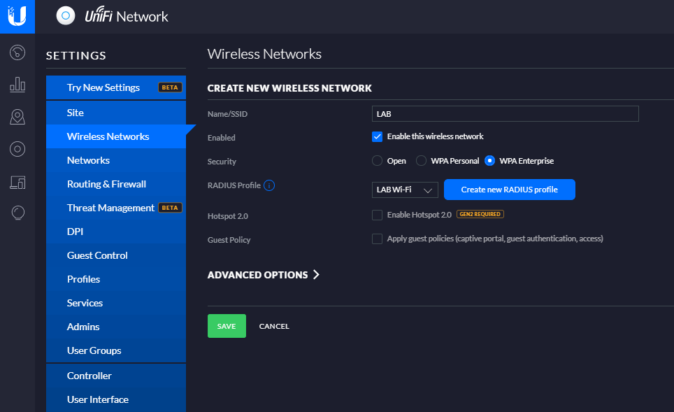Open the LAB Wi-Fi RADIUS profile dropdown
The height and width of the screenshot is (412, 674).
point(405,190)
